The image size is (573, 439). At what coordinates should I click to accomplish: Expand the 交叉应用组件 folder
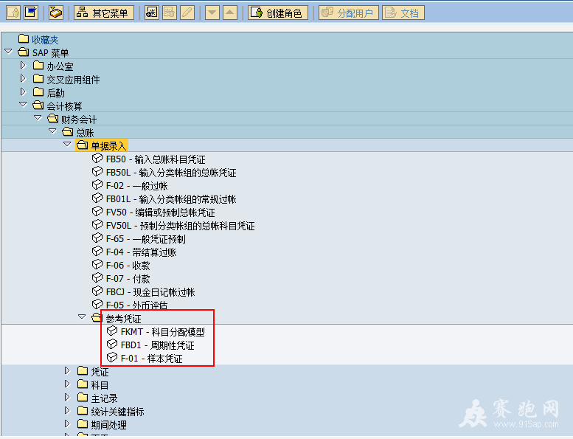pyautogui.click(x=23, y=79)
